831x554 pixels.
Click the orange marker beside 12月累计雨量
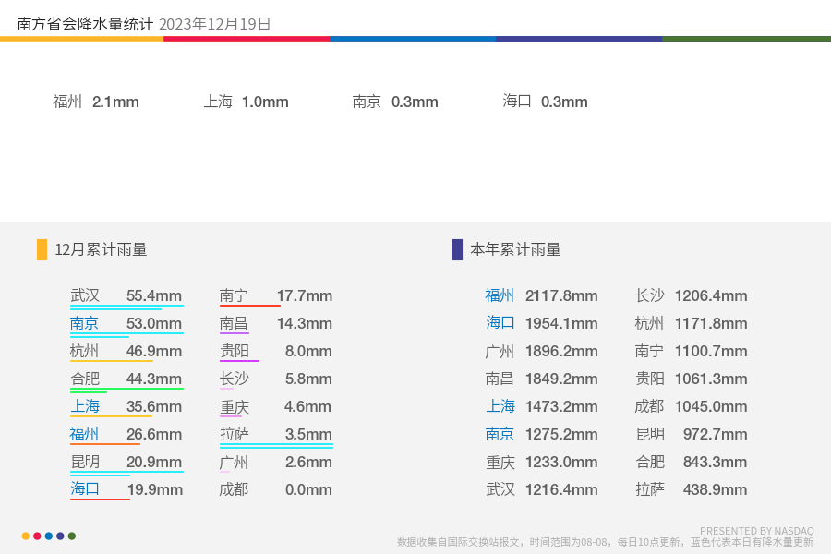42,249
